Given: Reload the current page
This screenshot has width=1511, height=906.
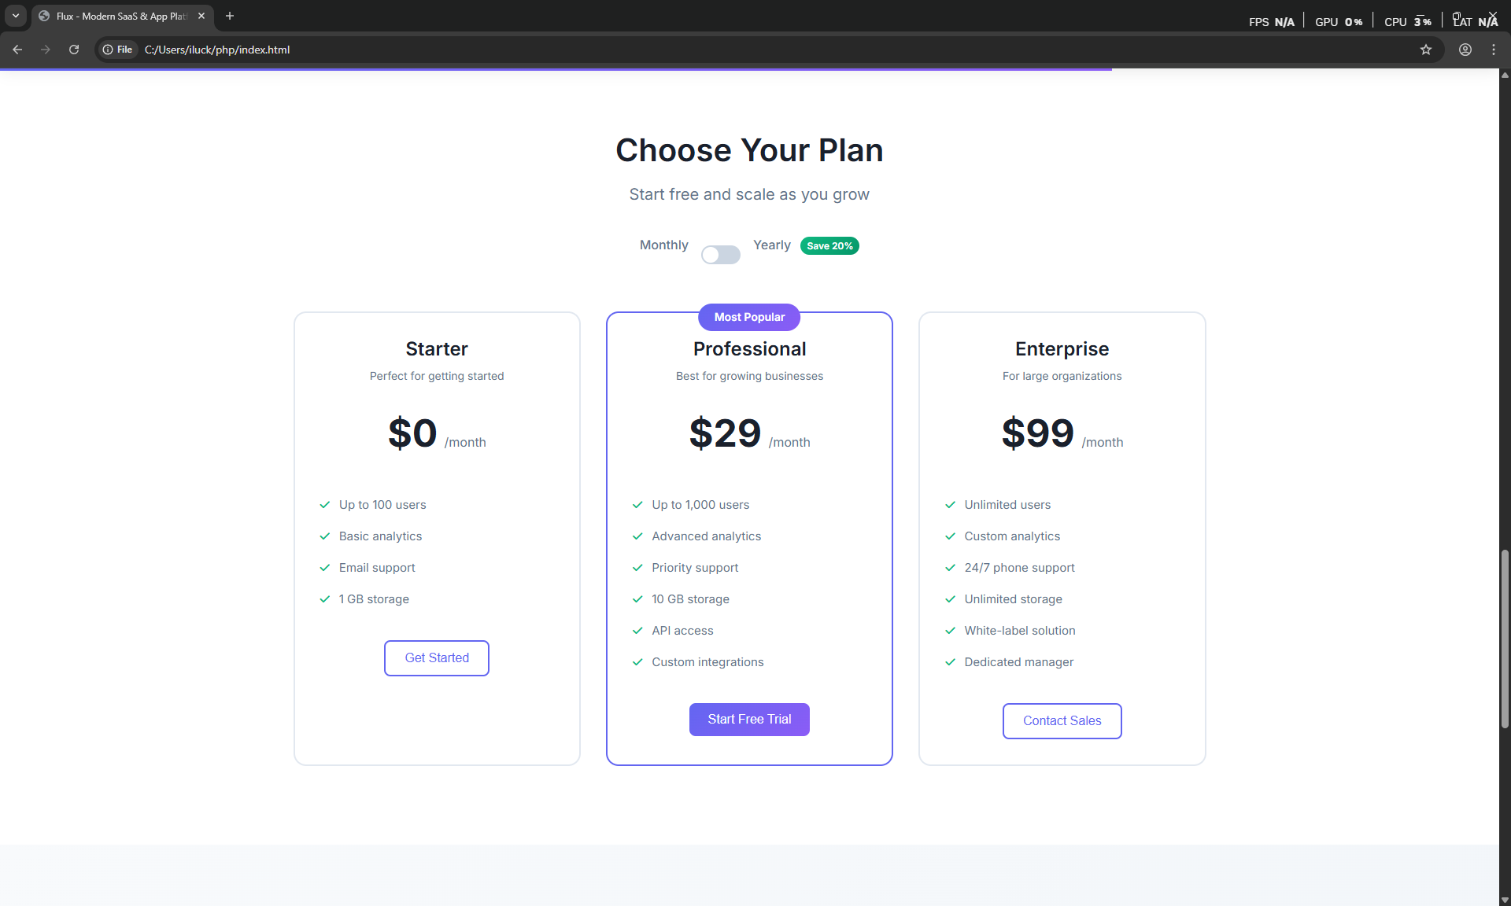Looking at the screenshot, I should [x=74, y=50].
